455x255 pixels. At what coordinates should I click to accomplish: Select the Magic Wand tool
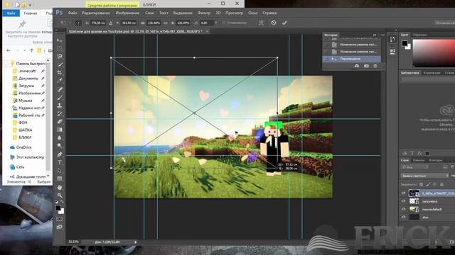(x=60, y=64)
